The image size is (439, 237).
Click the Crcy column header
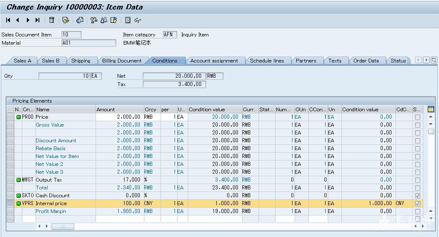(x=152, y=110)
